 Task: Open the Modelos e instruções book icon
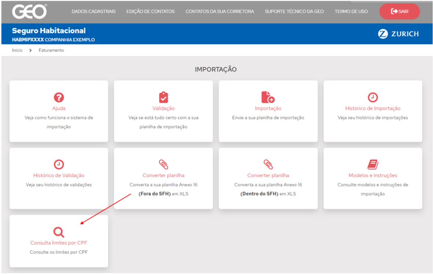coord(373,164)
